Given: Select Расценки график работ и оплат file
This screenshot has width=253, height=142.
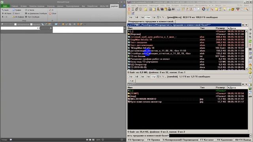Looking at the screenshot, I should point(186,59).
